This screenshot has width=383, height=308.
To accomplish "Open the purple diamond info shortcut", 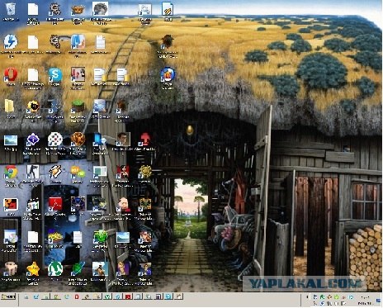I will 33,140.
